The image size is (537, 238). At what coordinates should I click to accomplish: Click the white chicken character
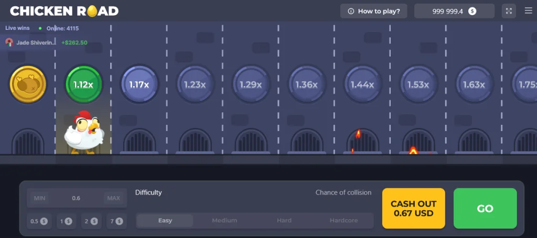click(84, 132)
